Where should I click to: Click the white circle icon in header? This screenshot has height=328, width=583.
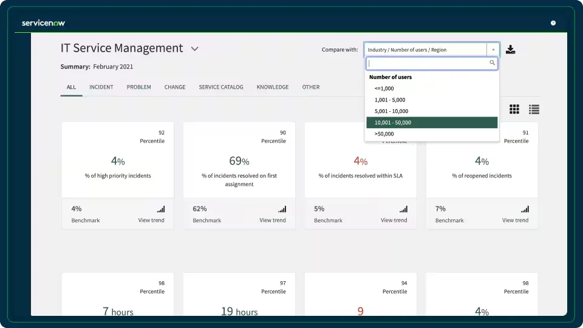coord(553,23)
